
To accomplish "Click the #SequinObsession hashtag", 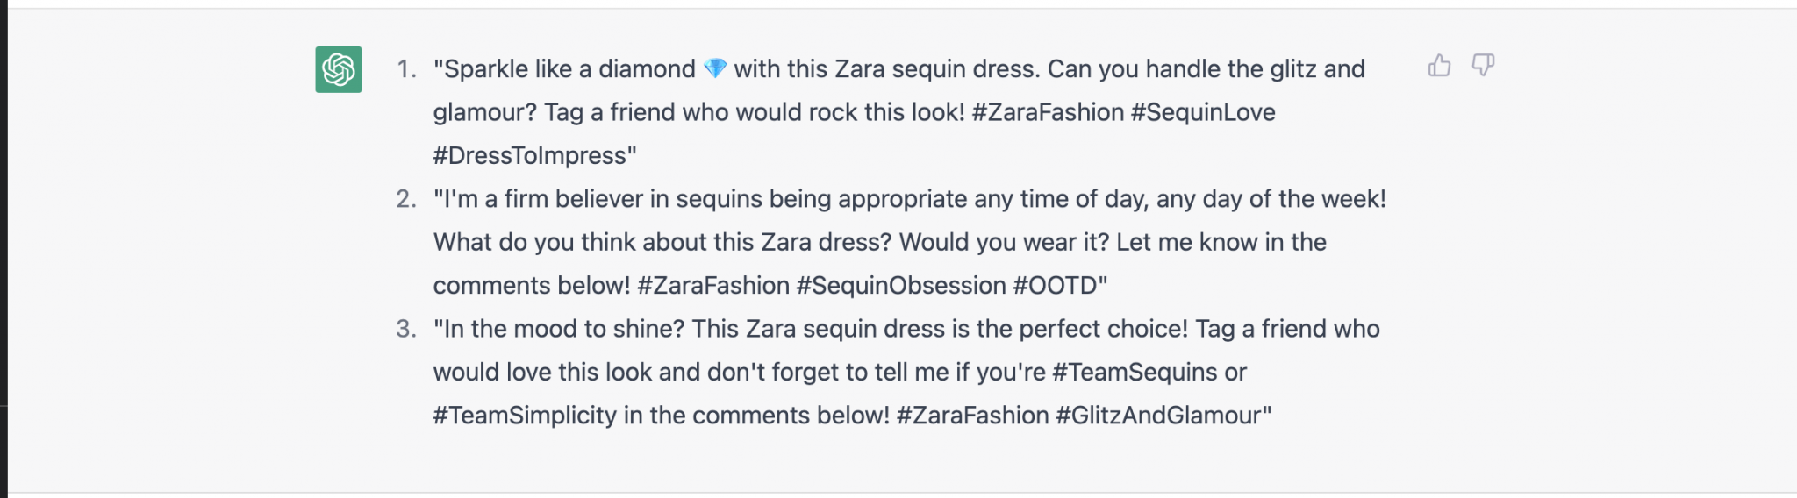I will click(x=900, y=286).
